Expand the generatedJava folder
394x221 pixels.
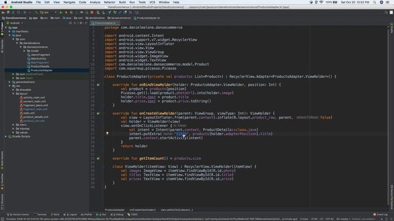(10, 82)
